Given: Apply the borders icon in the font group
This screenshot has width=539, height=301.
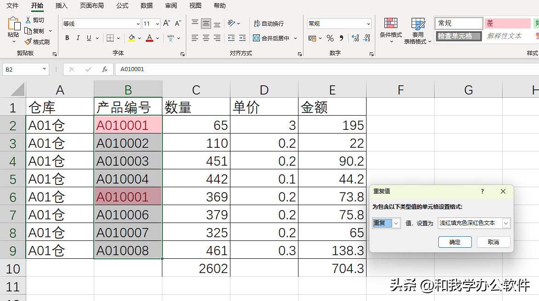Looking at the screenshot, I should coord(110,38).
